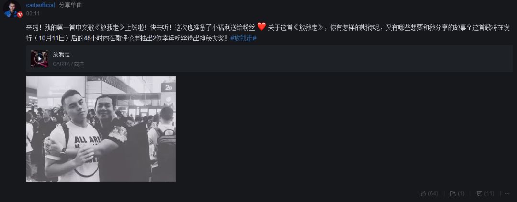Enlarge the black-and-white photo of two men

[101, 129]
